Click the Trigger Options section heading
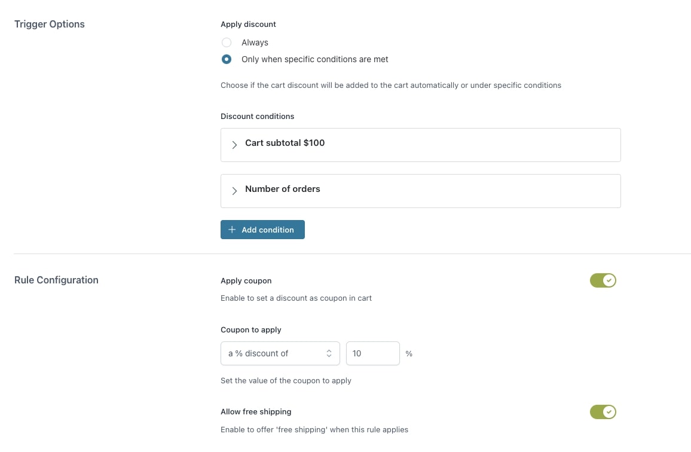 click(50, 25)
